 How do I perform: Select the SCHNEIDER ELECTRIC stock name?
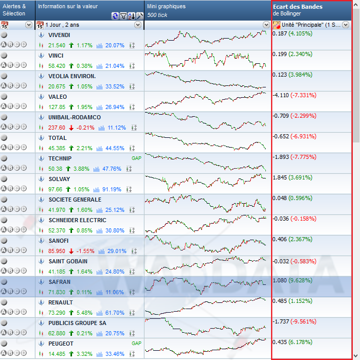[x=77, y=220]
